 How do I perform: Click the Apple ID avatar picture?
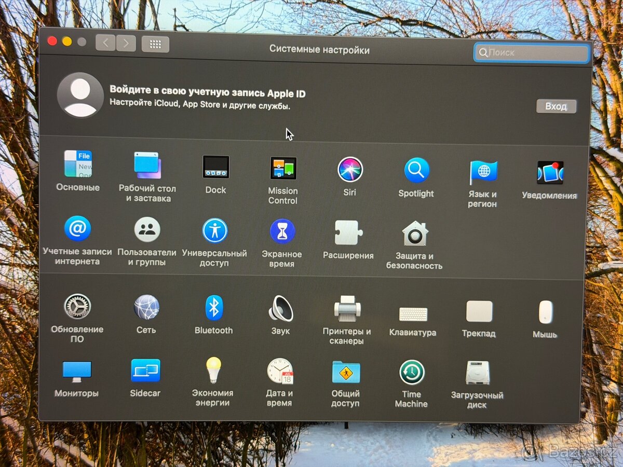coord(80,95)
